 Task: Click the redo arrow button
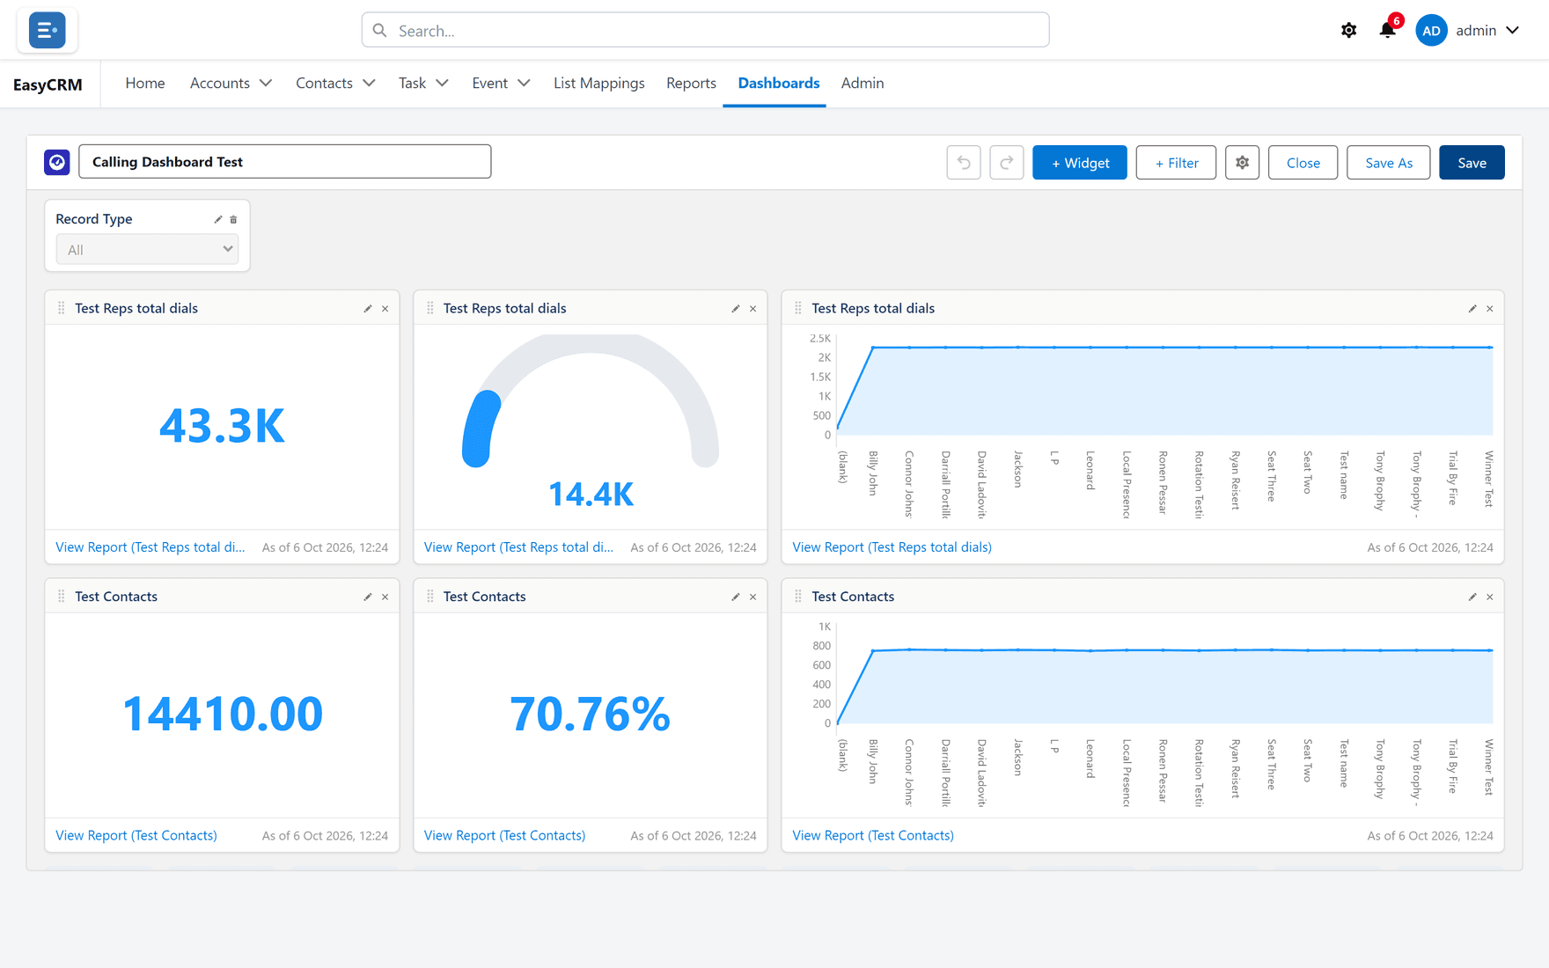(x=1007, y=163)
